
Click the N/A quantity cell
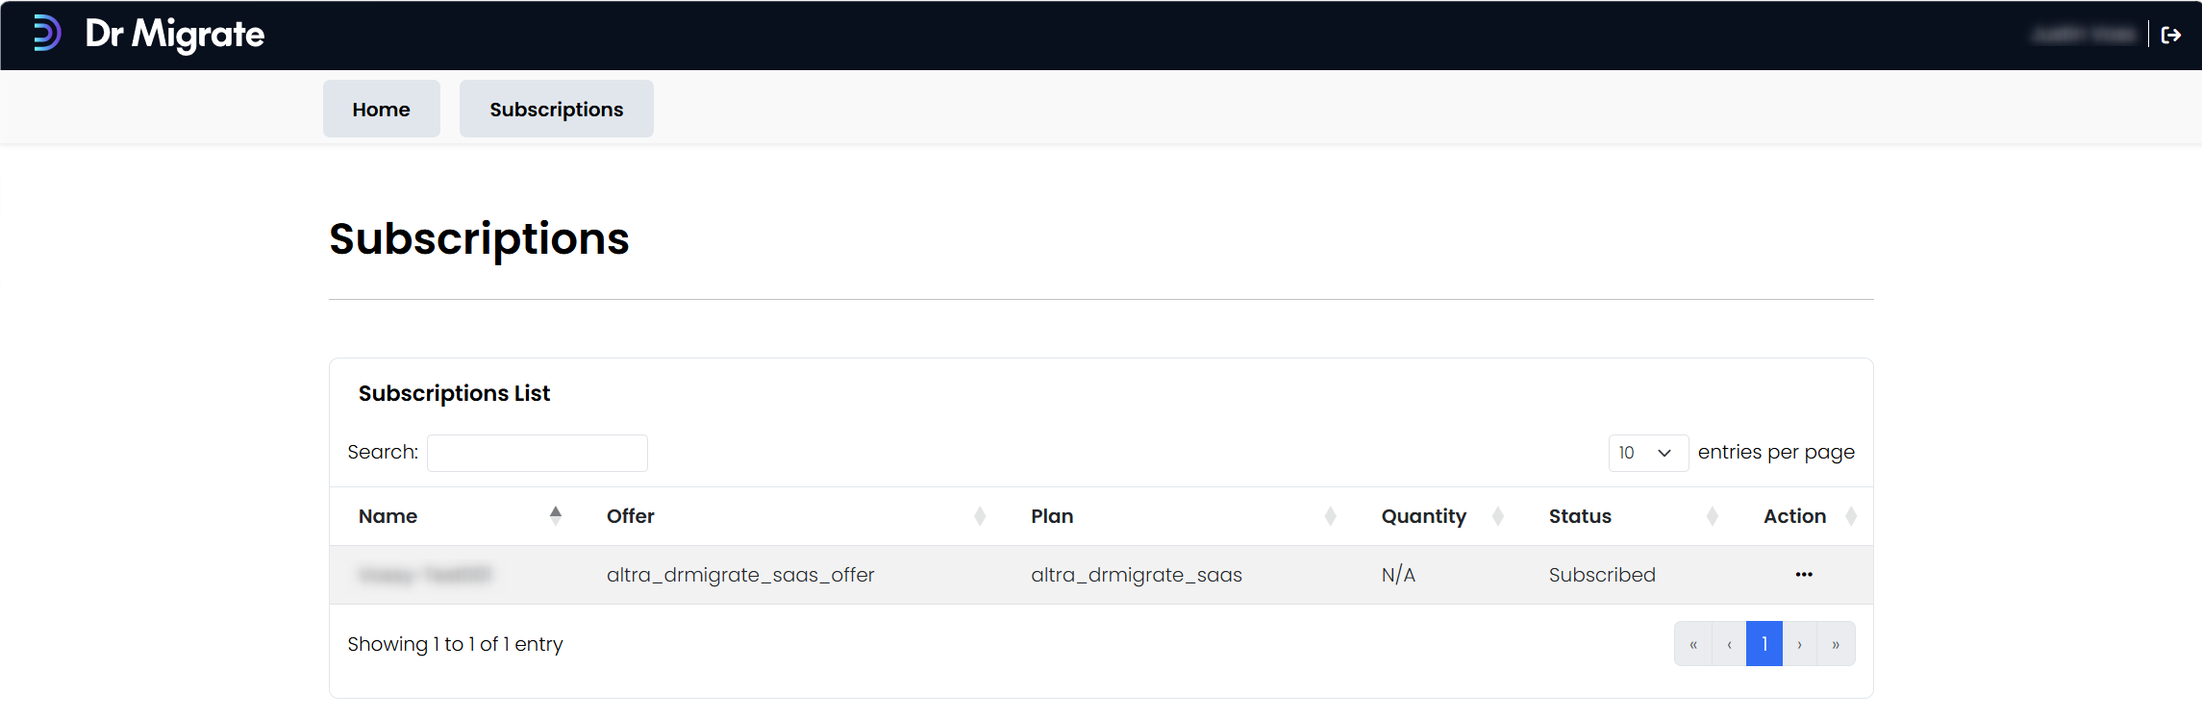(x=1398, y=575)
